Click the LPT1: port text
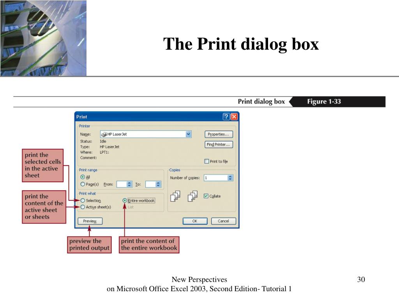 click(x=104, y=152)
